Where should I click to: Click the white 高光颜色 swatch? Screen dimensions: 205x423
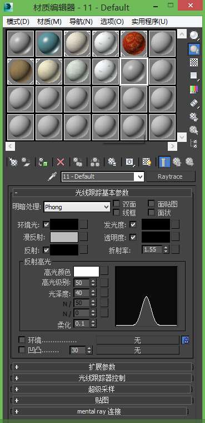click(x=87, y=272)
